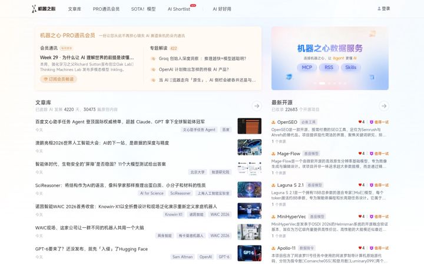
Task: Click 值得一试 badge on MiniHyperVec
Action: coord(379,217)
